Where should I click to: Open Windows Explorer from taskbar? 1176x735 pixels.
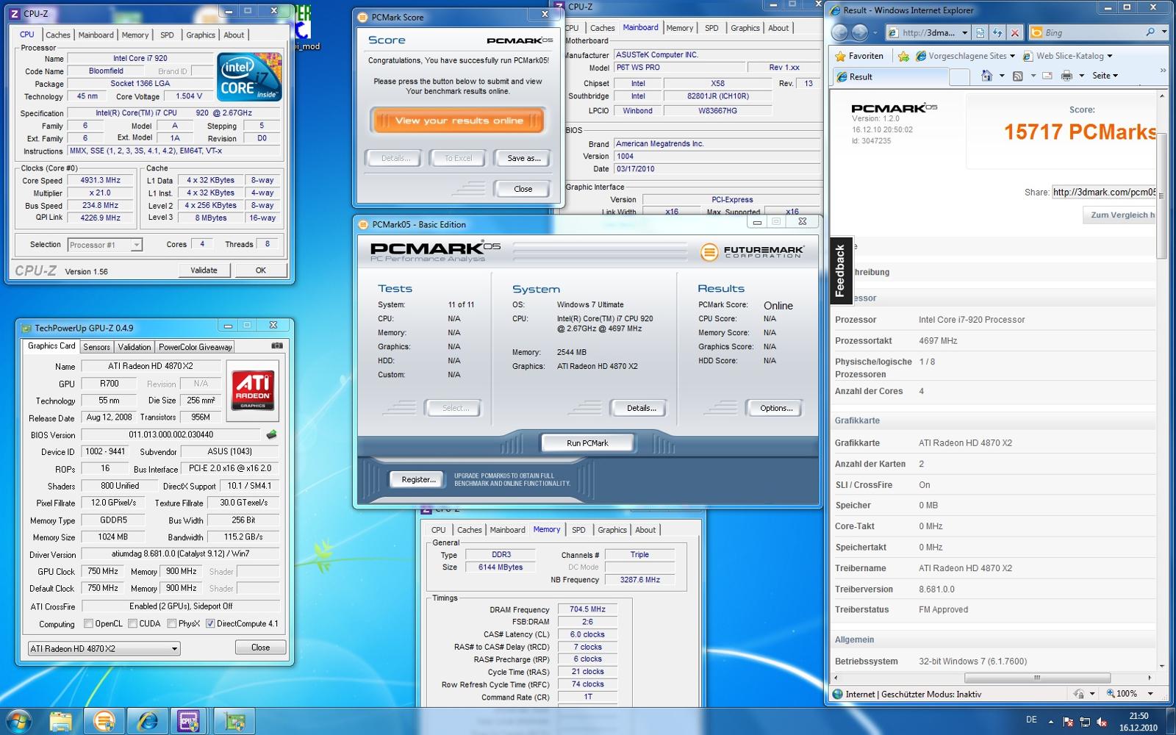[x=61, y=721]
